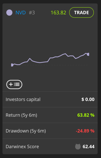Click the Return (5y 6m) label

[21, 115]
